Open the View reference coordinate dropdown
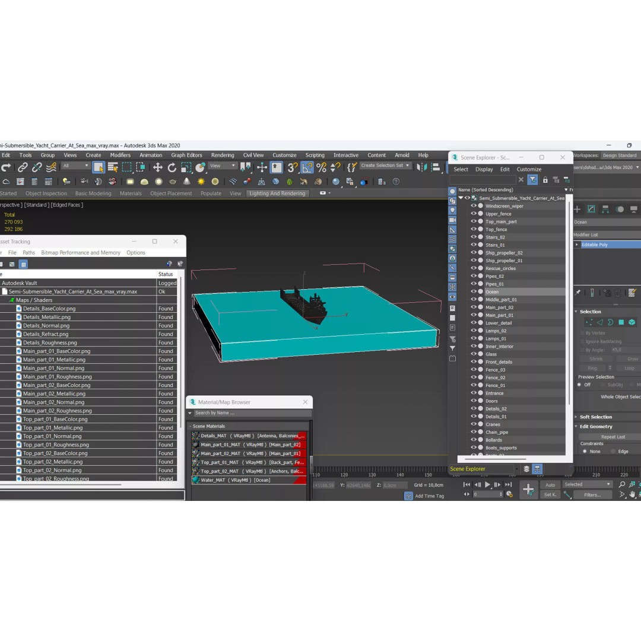 point(223,166)
